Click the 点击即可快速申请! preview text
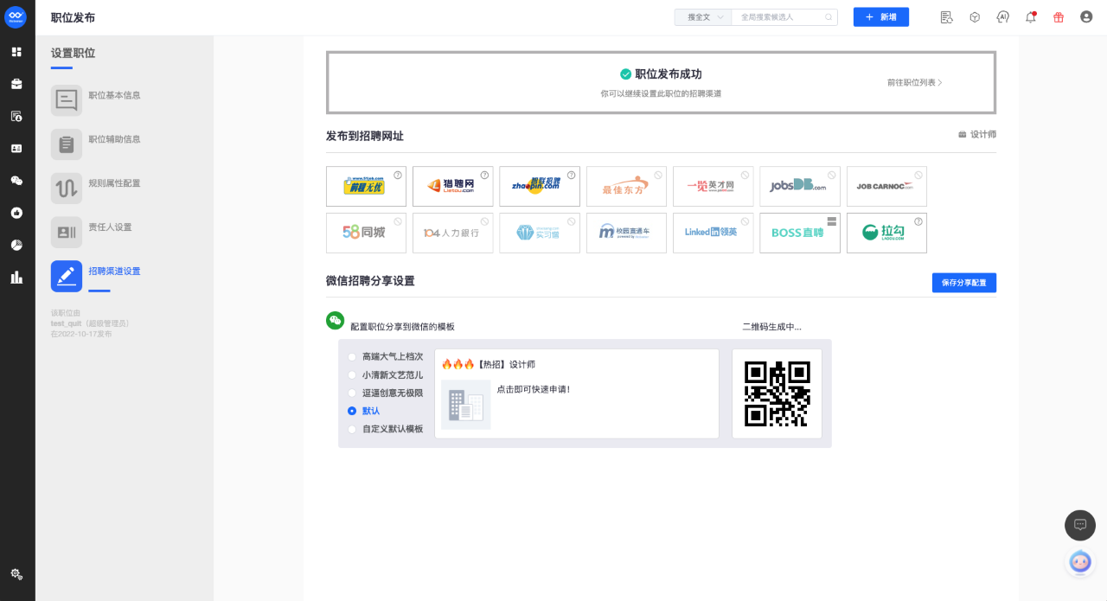This screenshot has width=1107, height=601. 534,389
